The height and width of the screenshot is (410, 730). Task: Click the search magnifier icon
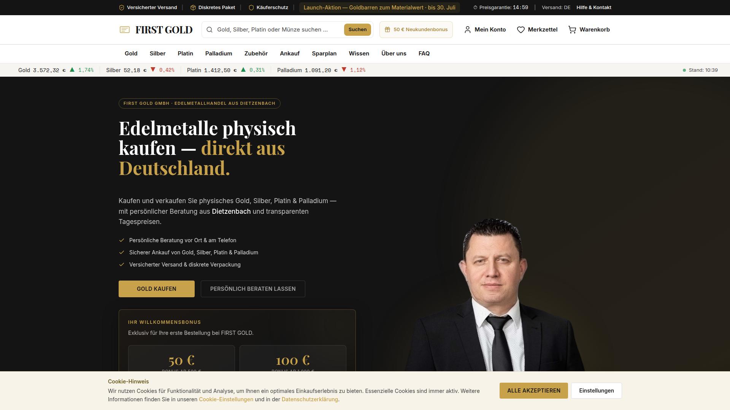tap(209, 30)
